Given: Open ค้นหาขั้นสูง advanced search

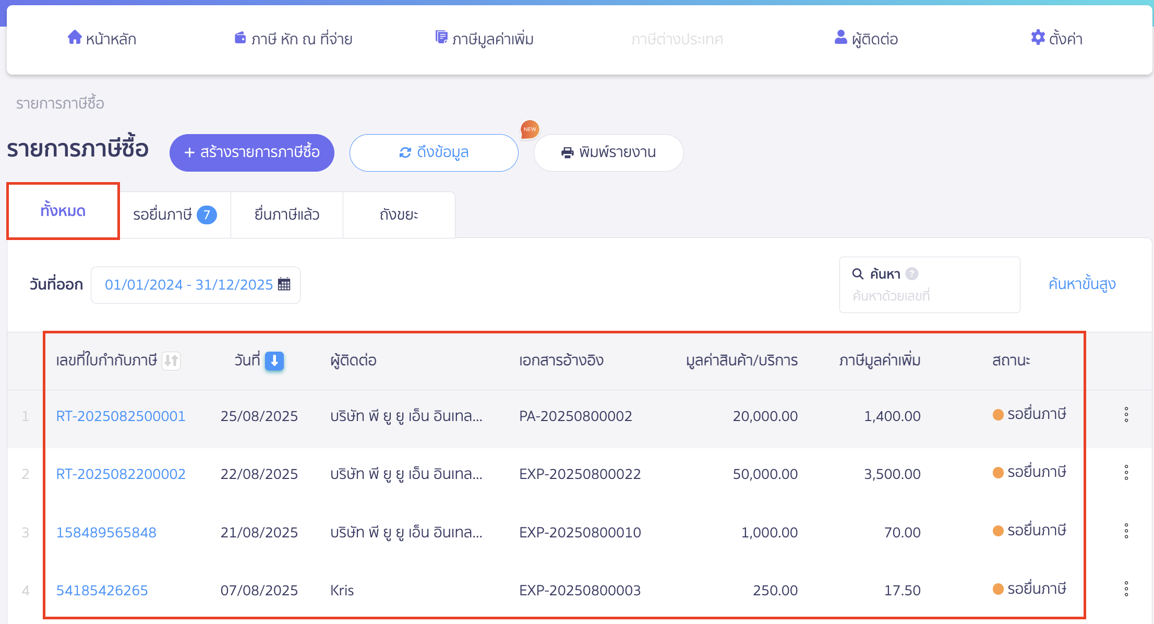Looking at the screenshot, I should (1082, 284).
